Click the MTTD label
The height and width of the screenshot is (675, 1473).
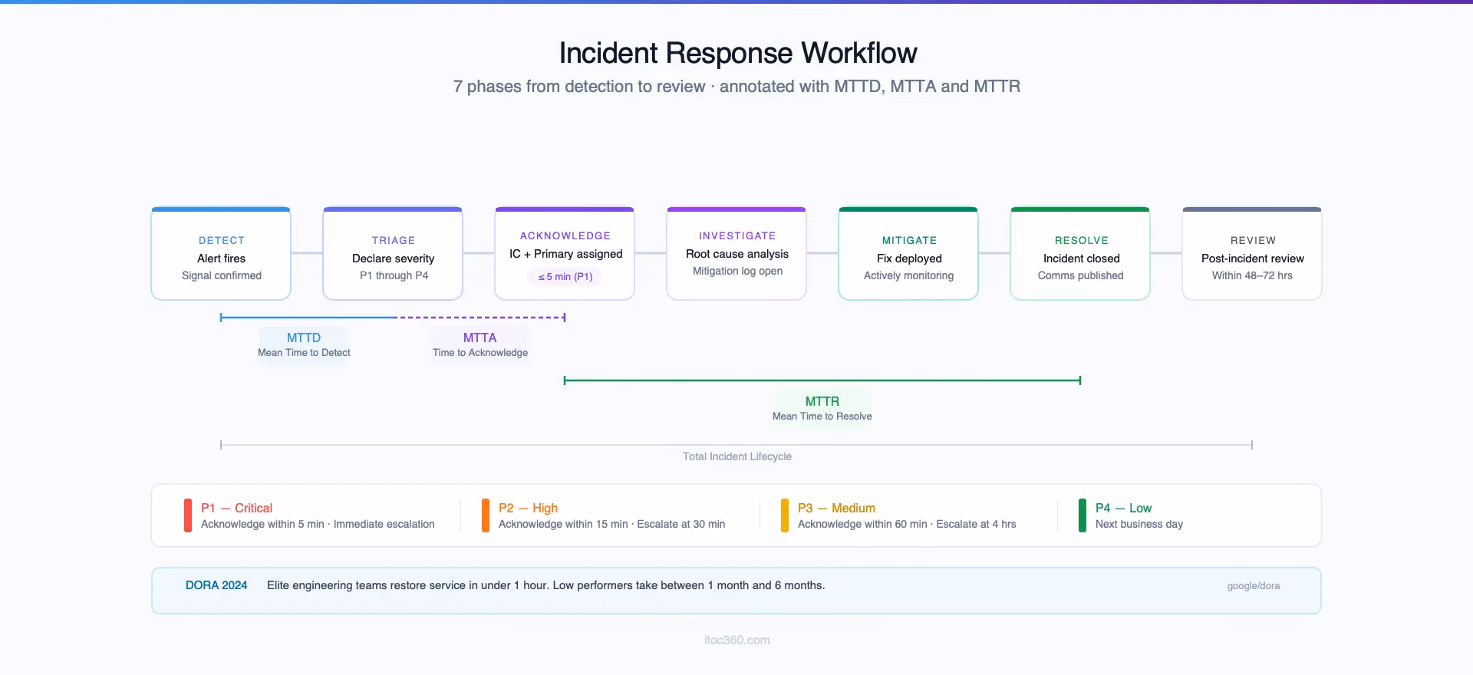pos(304,337)
